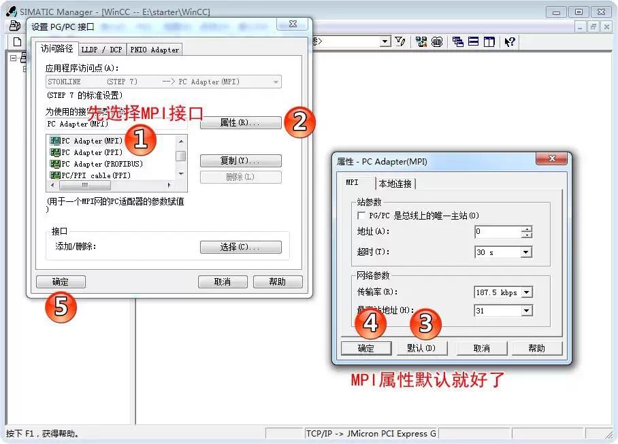Tile windows horizontally via the toolbar icon

click(x=473, y=41)
